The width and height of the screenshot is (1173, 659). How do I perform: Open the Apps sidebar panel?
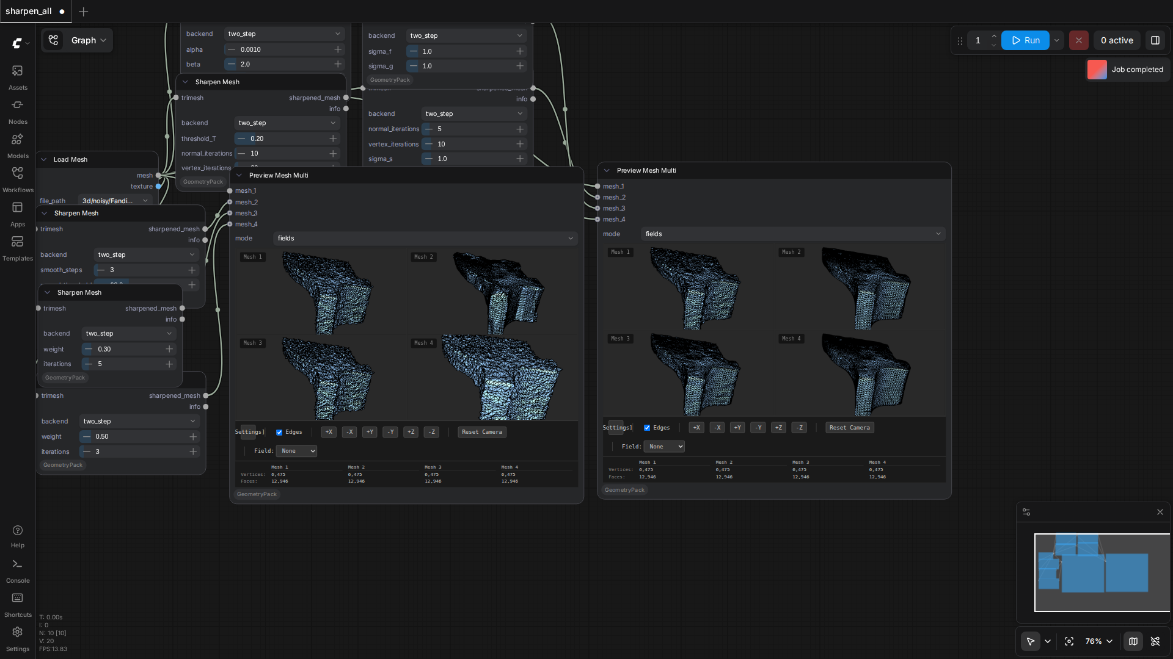pyautogui.click(x=18, y=214)
